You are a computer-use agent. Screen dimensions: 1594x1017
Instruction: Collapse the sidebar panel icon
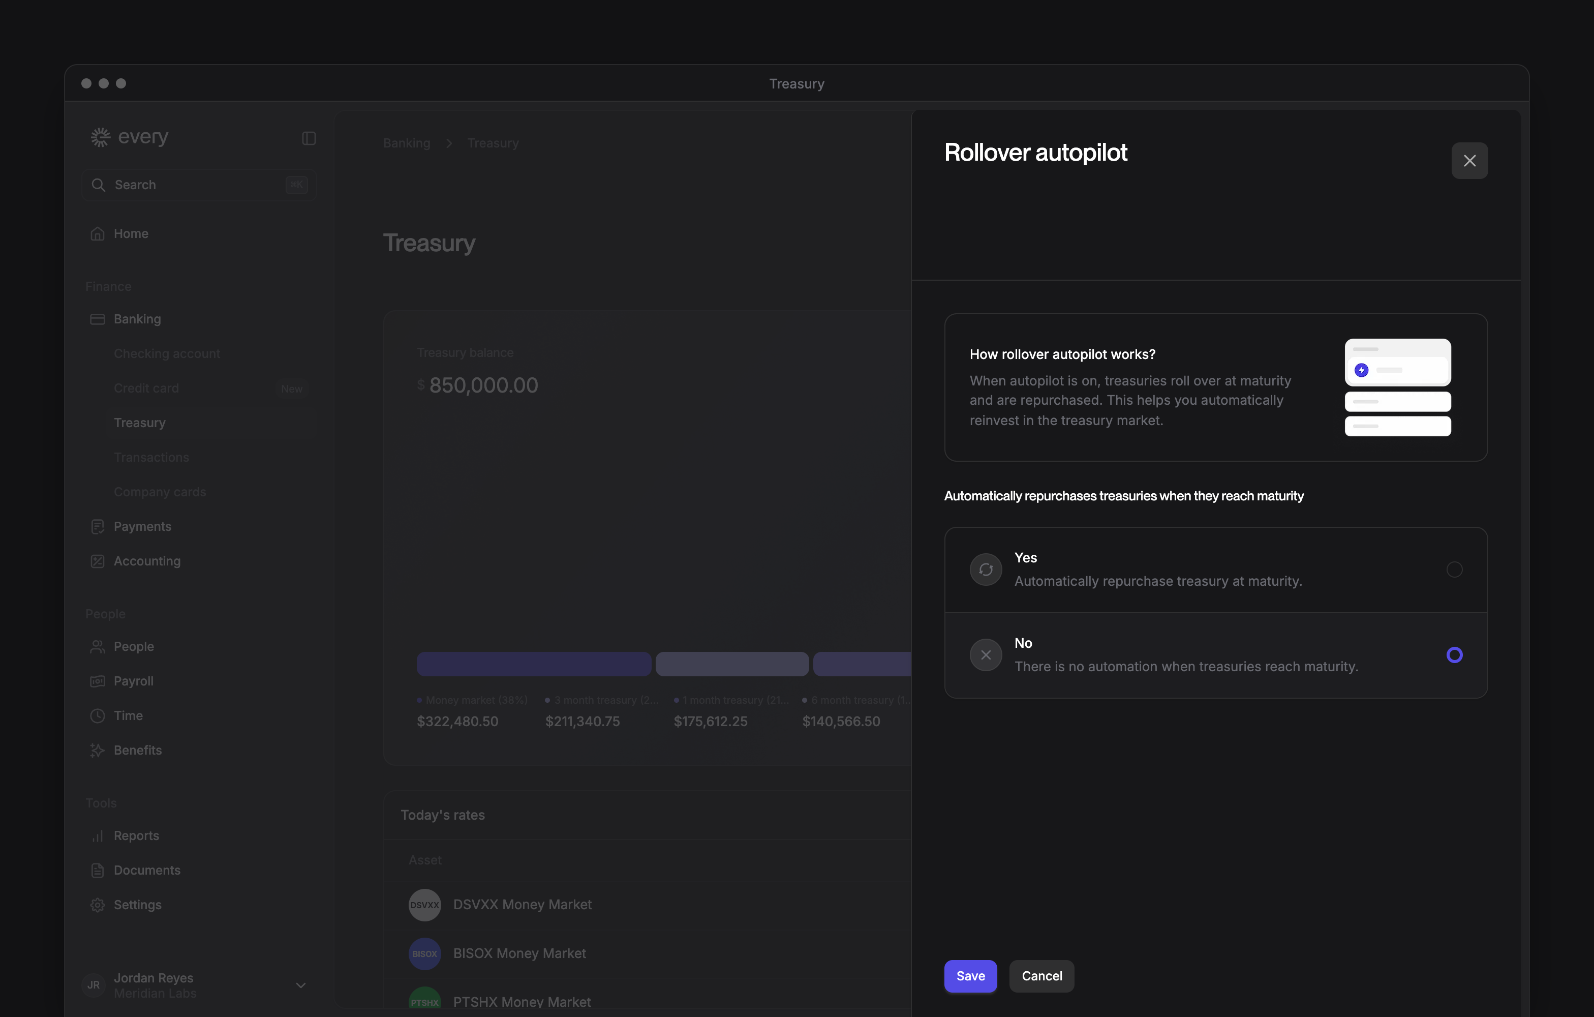309,138
